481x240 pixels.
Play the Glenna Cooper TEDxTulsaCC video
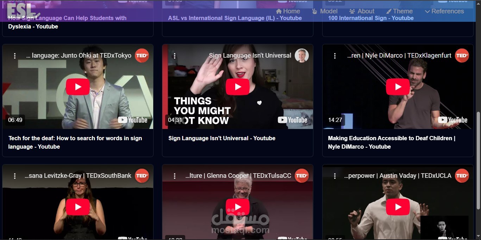click(238, 207)
